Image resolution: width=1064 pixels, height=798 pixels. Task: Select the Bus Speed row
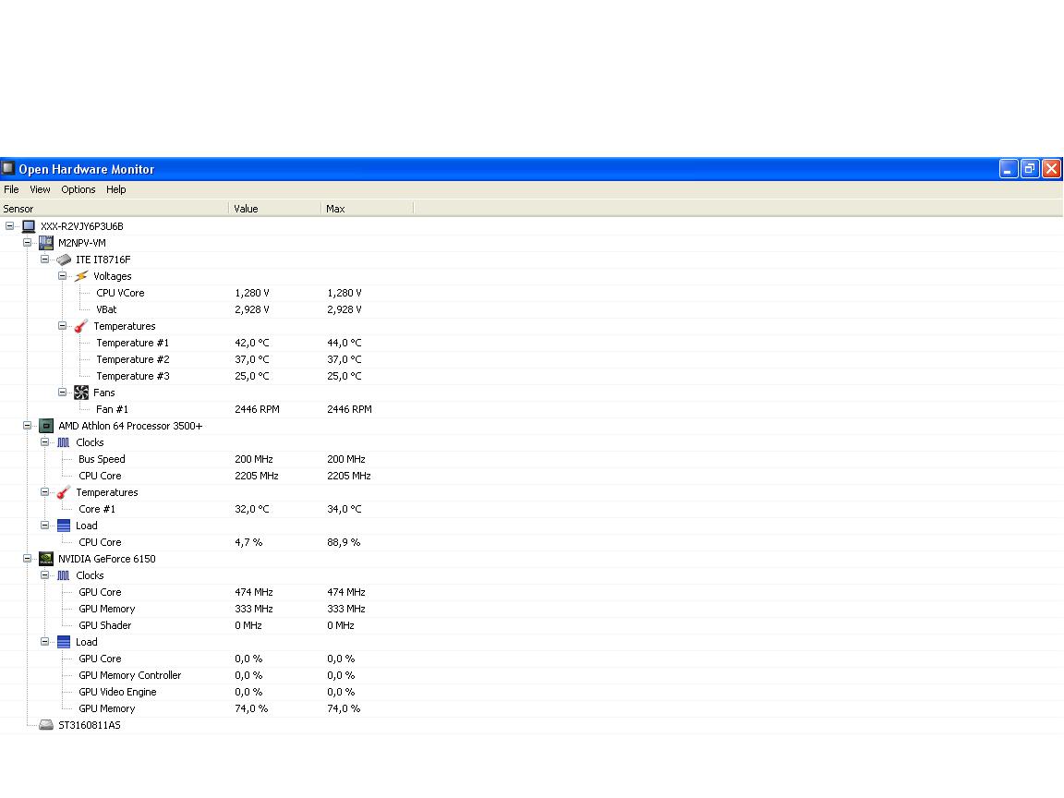point(532,459)
